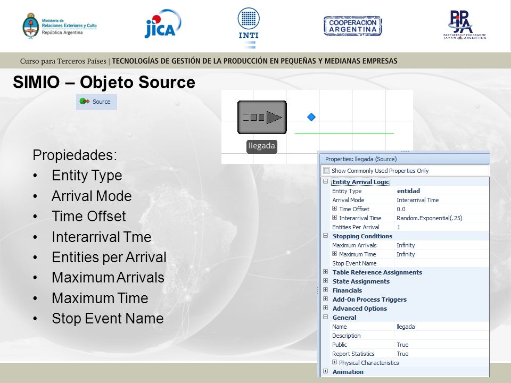Open Arrival Mode value Interarrival Time
The image size is (511, 383).
(442, 200)
